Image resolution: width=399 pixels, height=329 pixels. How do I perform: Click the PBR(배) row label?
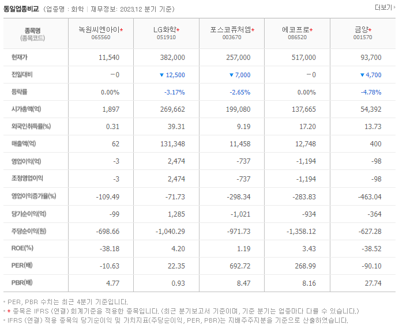[x=22, y=283]
